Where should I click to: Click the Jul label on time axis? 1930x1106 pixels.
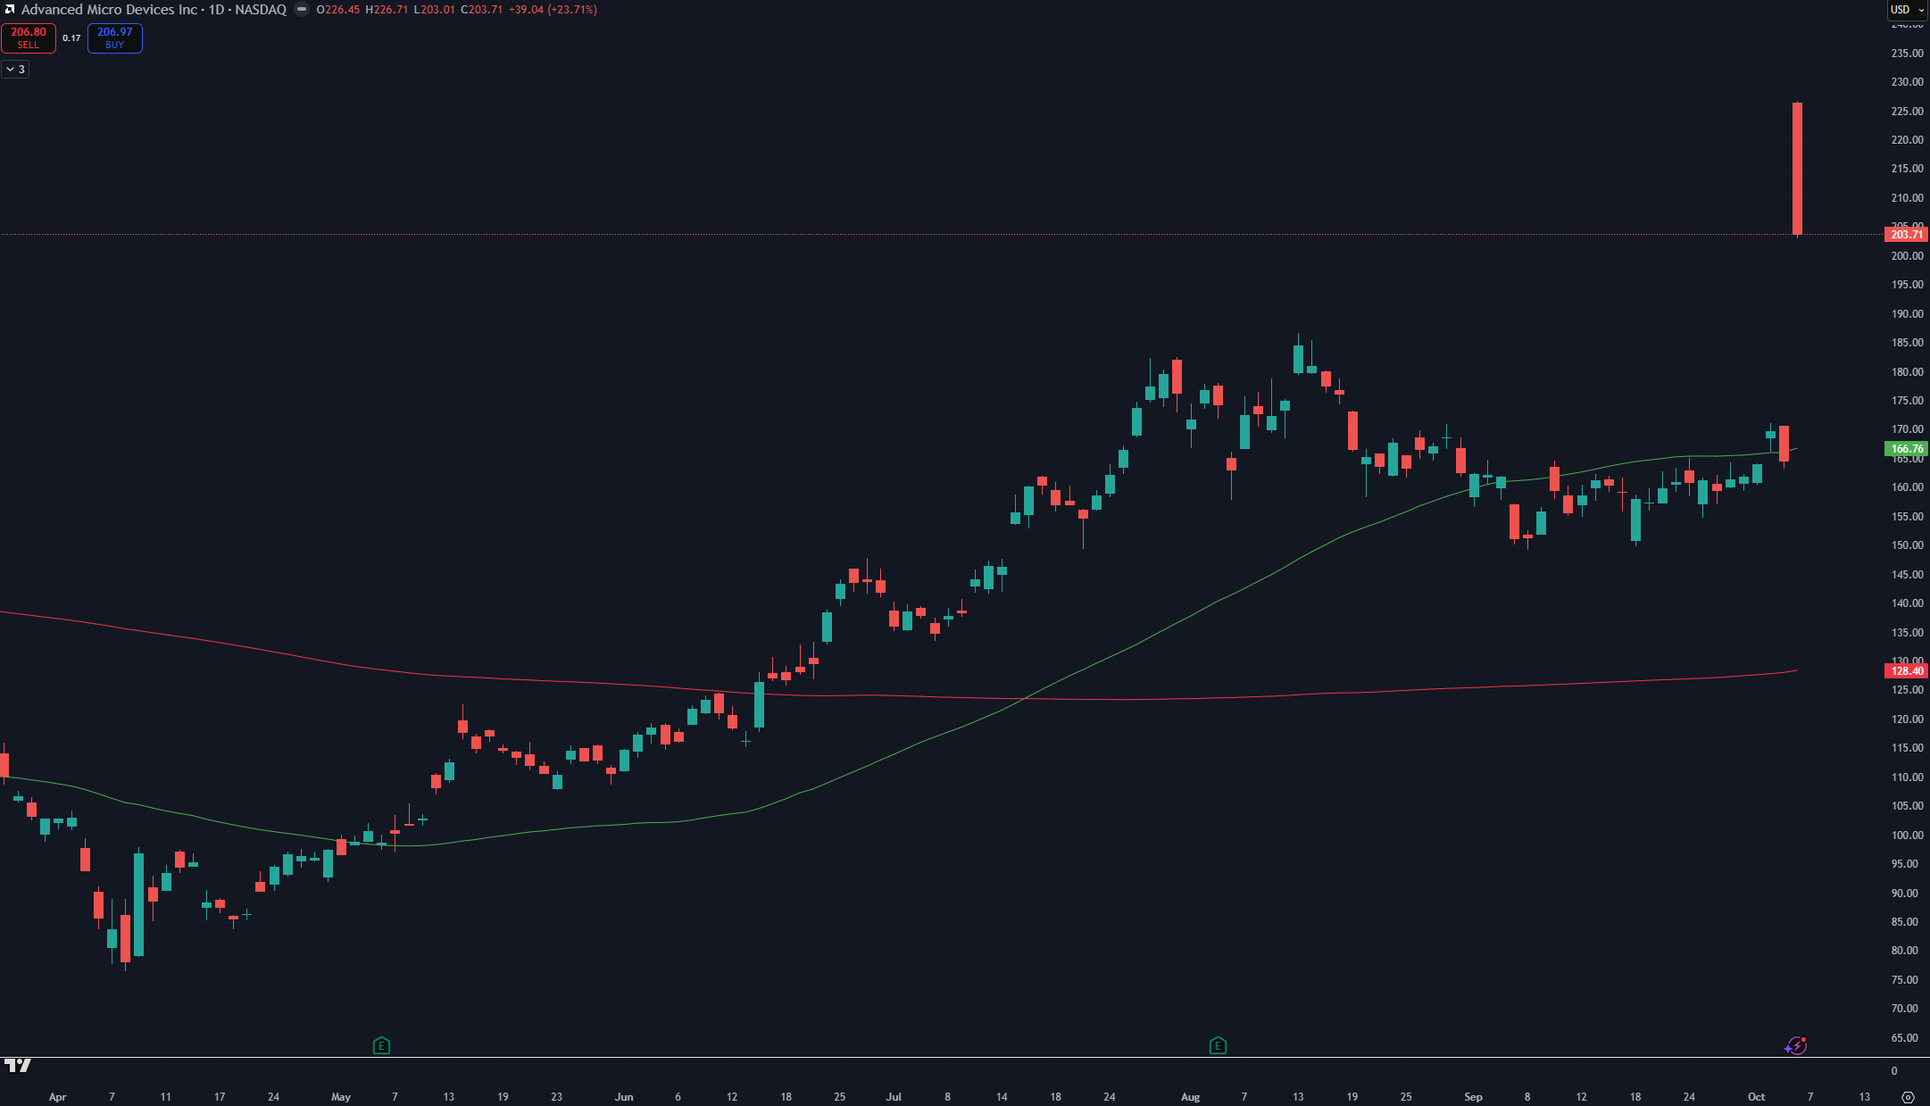pyautogui.click(x=894, y=1097)
